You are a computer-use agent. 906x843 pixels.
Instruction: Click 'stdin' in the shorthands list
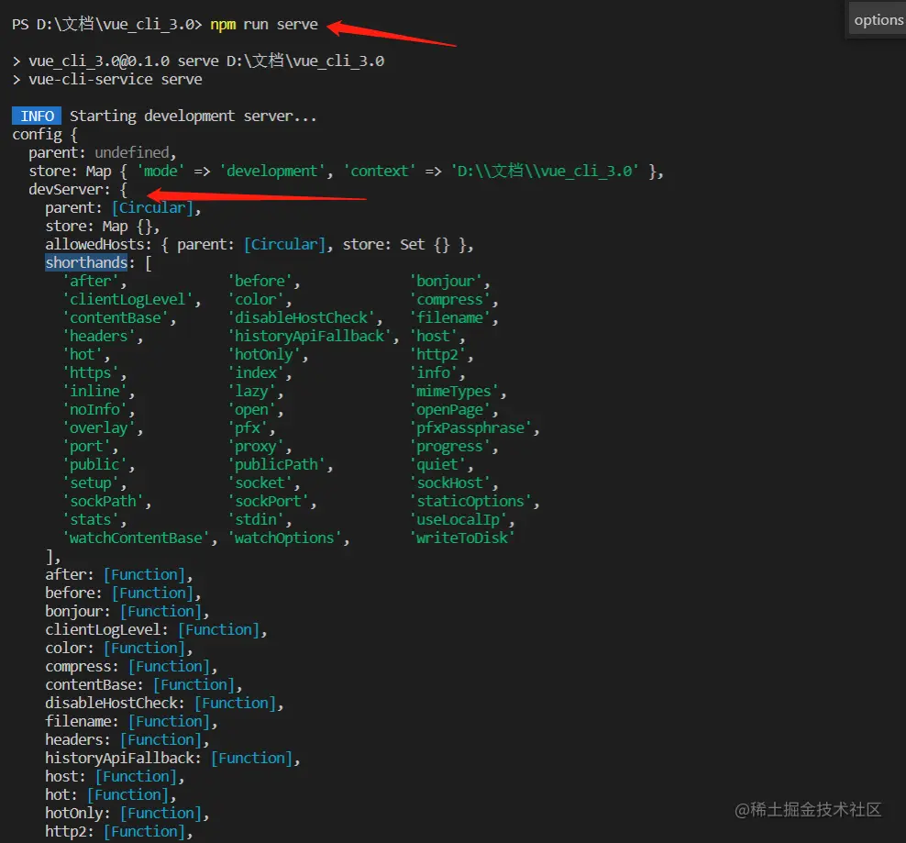(256, 520)
